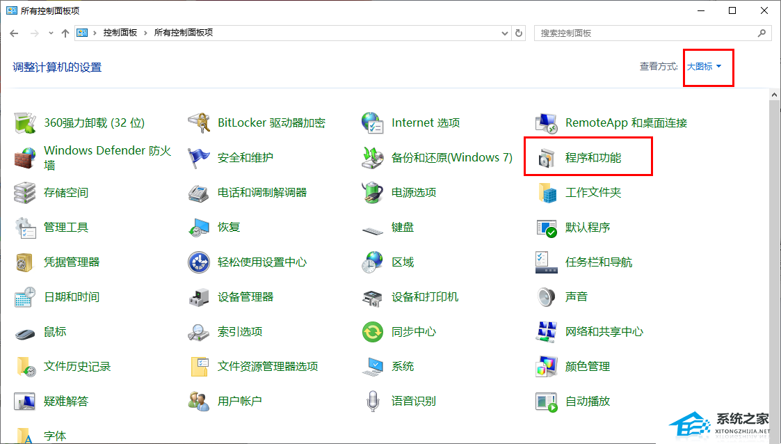Refresh the control panel view
Image resolution: width=781 pixels, height=444 pixels.
519,33
